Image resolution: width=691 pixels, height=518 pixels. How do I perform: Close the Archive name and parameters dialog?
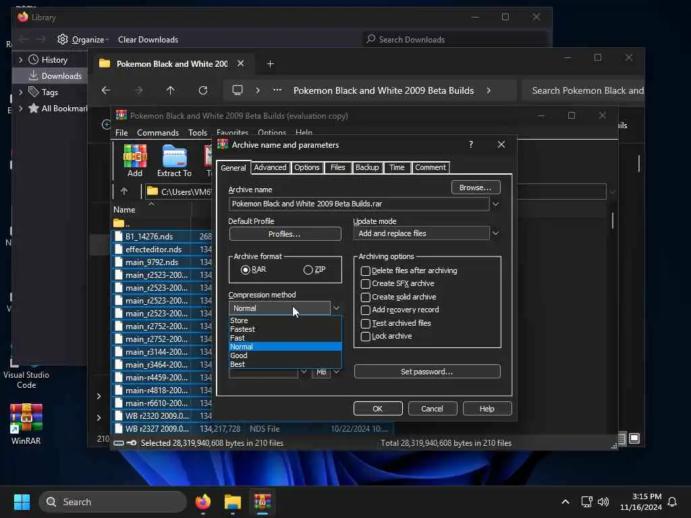tap(501, 144)
